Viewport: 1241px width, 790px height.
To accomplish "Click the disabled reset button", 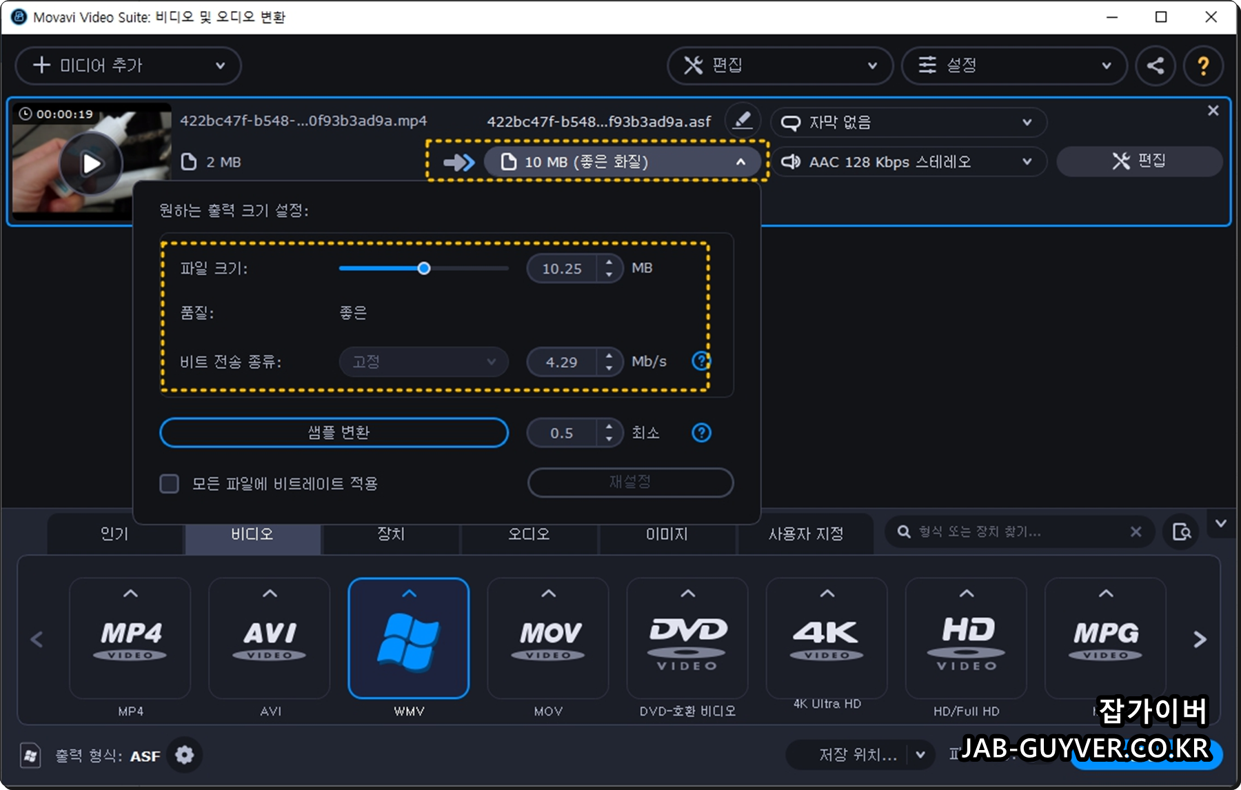I will [x=630, y=482].
